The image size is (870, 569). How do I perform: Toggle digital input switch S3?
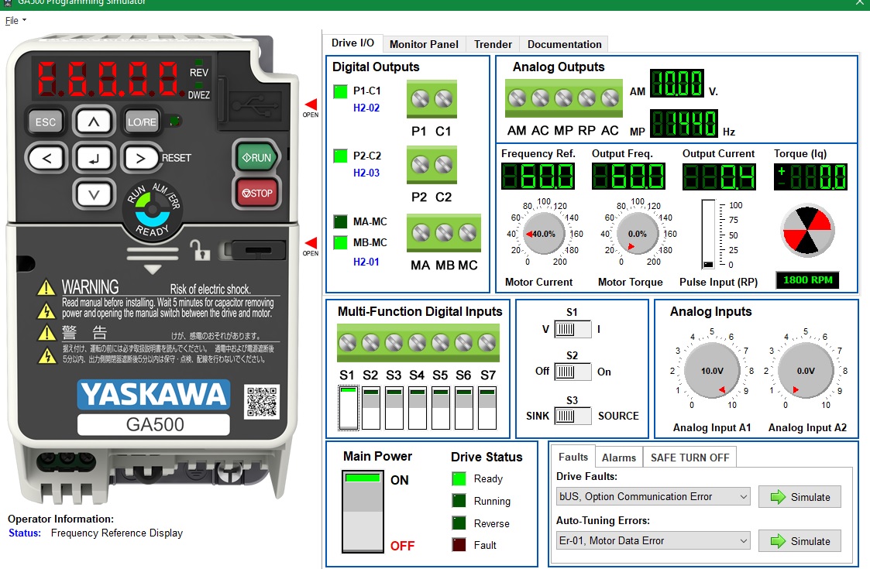pos(394,408)
